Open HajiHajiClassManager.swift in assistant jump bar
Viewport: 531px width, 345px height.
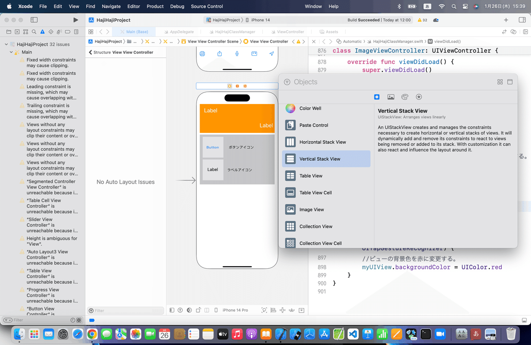coord(395,41)
